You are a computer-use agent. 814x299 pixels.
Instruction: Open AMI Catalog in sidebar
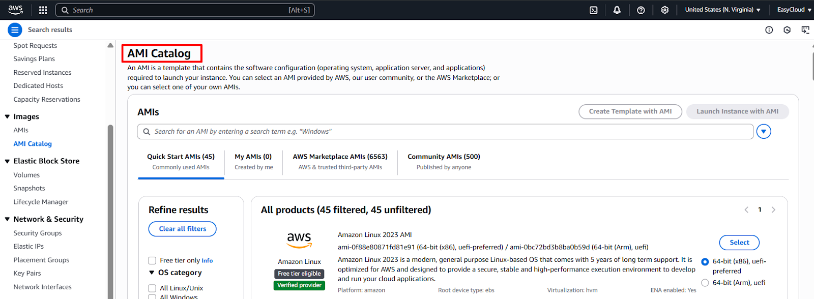pos(33,144)
